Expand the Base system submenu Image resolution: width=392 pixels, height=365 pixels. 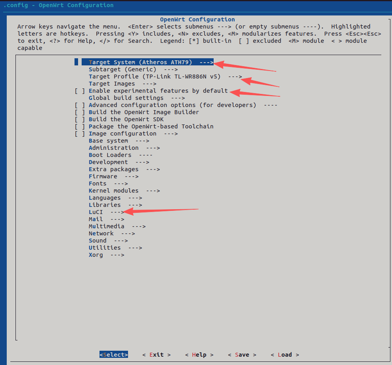point(119,141)
